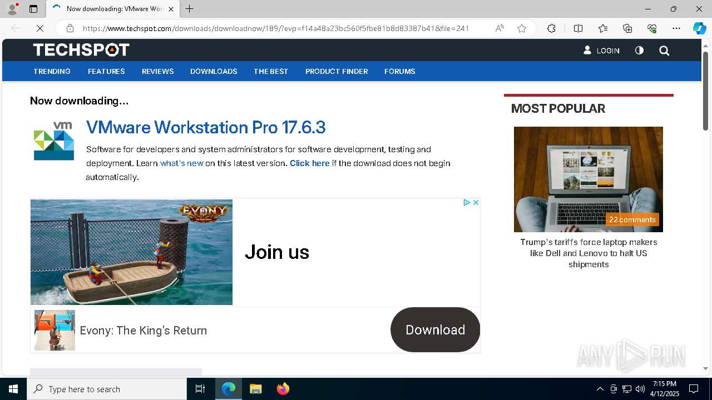Open the Collections icon
Image resolution: width=712 pixels, height=400 pixels.
tap(627, 28)
